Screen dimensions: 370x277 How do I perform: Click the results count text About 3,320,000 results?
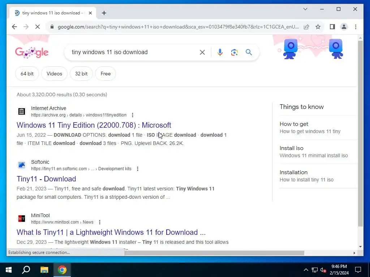click(62, 95)
